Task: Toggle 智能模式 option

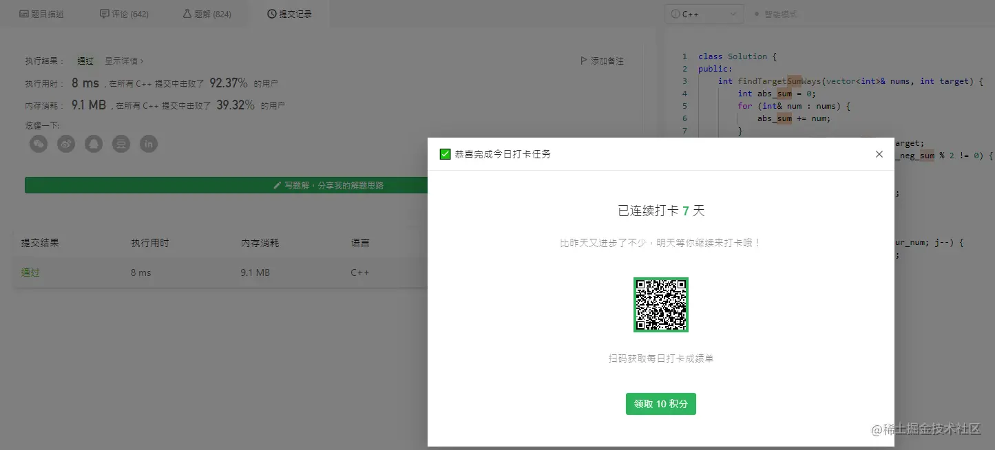Action: pos(776,14)
